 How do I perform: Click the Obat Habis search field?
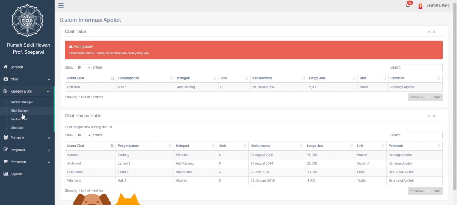pyautogui.click(x=422, y=68)
